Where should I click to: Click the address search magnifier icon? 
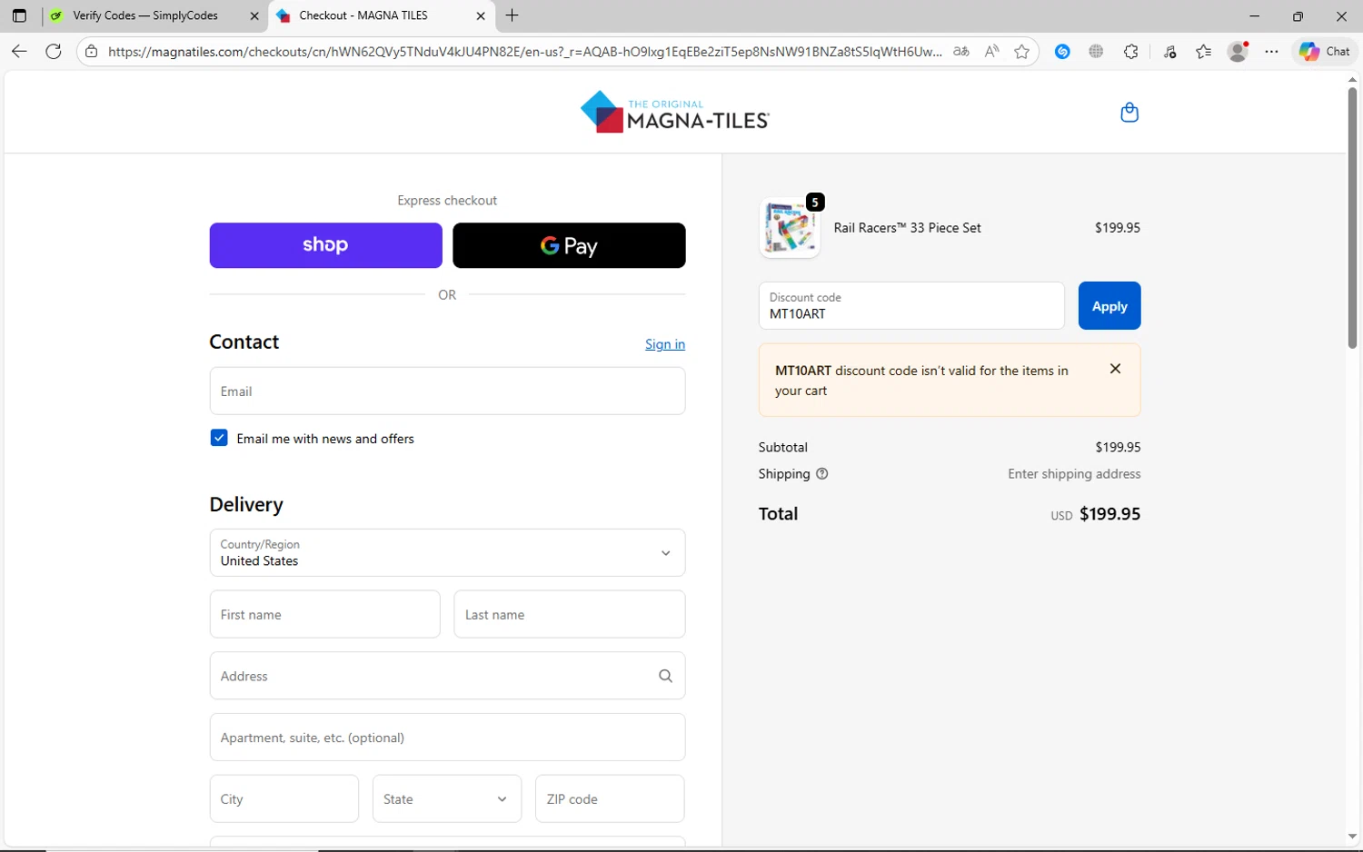click(x=665, y=676)
